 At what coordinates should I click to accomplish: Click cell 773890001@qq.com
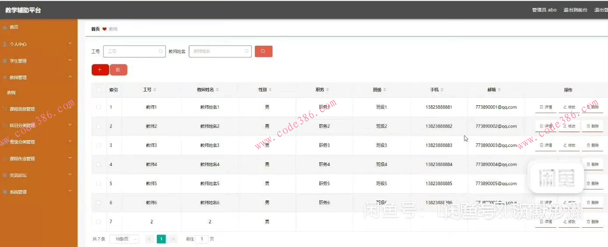pyautogui.click(x=496, y=107)
